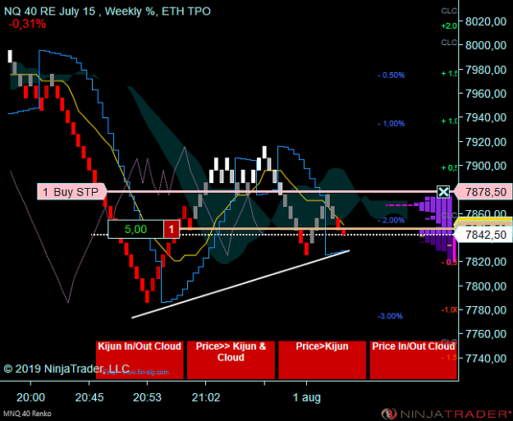Viewport: 513px width, 421px height.
Task: Click the www.fin-alg.com link
Action: (145, 372)
